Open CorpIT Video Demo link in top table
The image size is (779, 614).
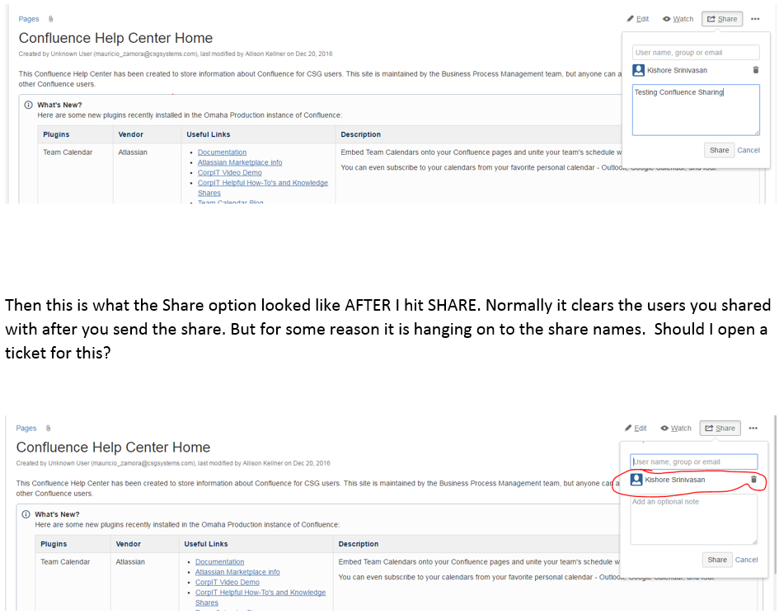[229, 172]
